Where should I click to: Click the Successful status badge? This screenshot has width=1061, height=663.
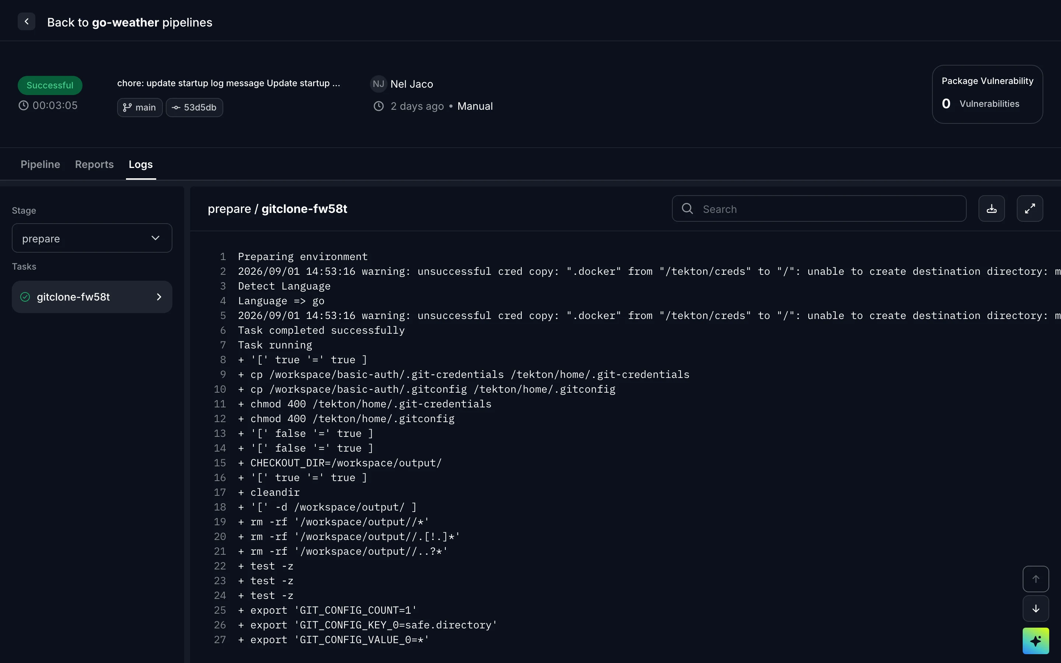50,85
